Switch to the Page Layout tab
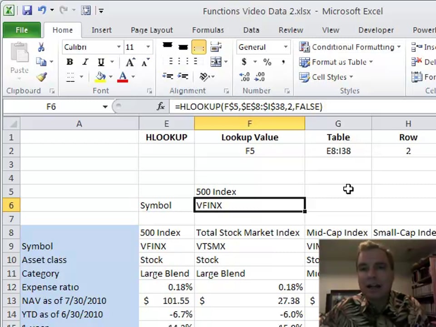The height and width of the screenshot is (327, 436). pos(152,30)
